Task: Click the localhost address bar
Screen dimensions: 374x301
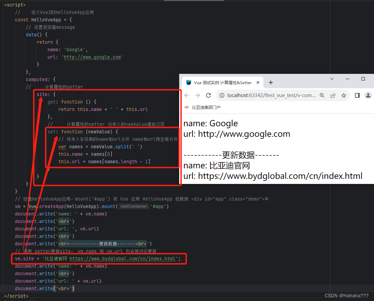Action: (x=271, y=95)
